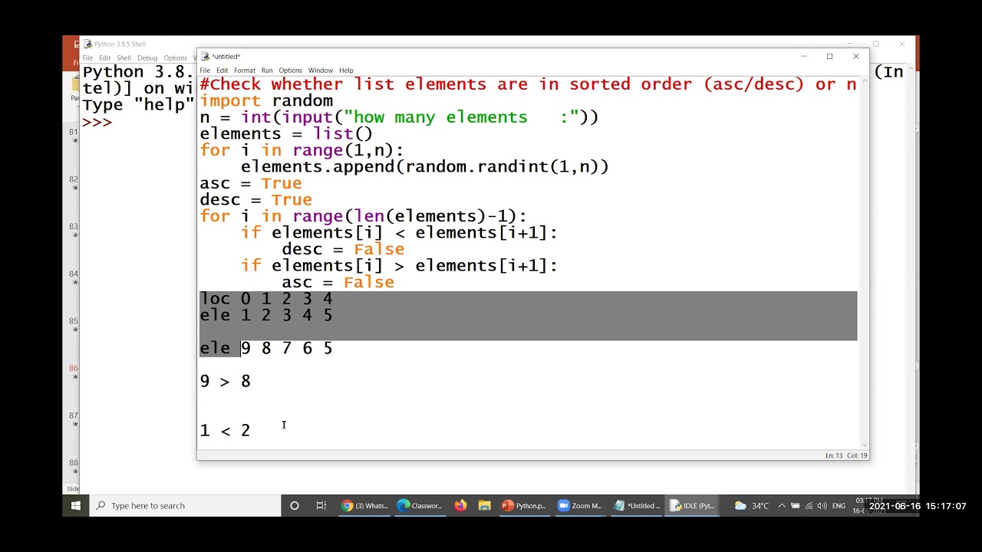This screenshot has height=552, width=982.
Task: Open the Options menu in untitled editor
Action: tap(290, 71)
